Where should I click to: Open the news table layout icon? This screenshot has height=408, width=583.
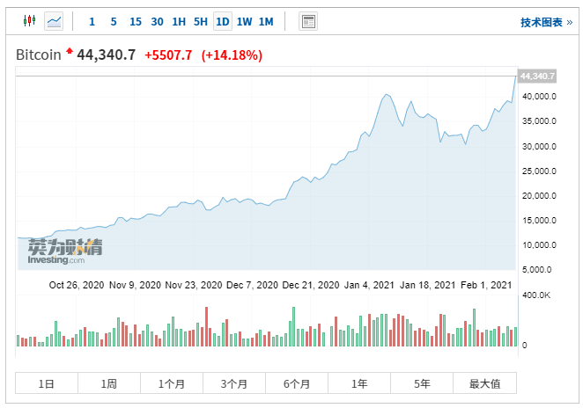tap(308, 21)
